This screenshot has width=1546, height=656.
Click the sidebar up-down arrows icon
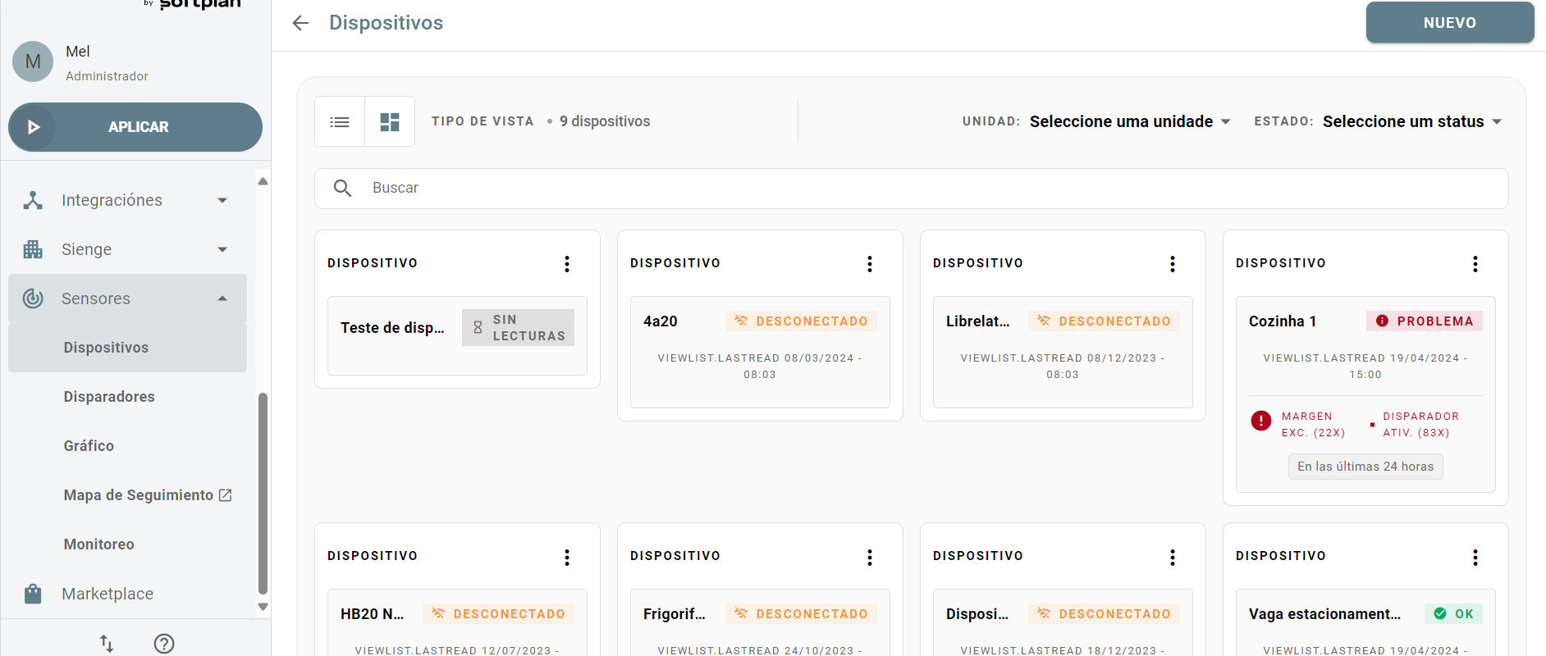(x=107, y=644)
